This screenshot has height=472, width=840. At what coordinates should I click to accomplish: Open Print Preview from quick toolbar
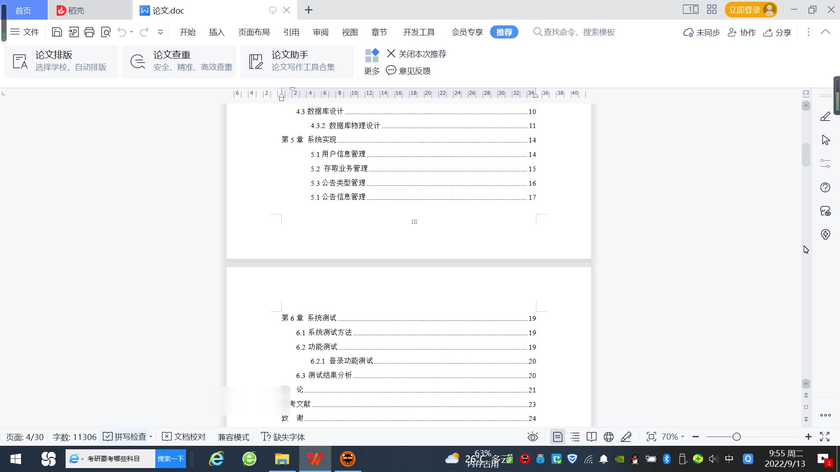point(106,32)
